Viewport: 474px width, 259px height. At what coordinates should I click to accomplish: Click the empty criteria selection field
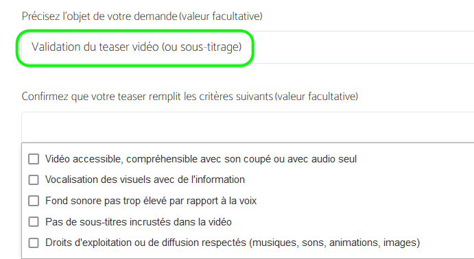248,127
